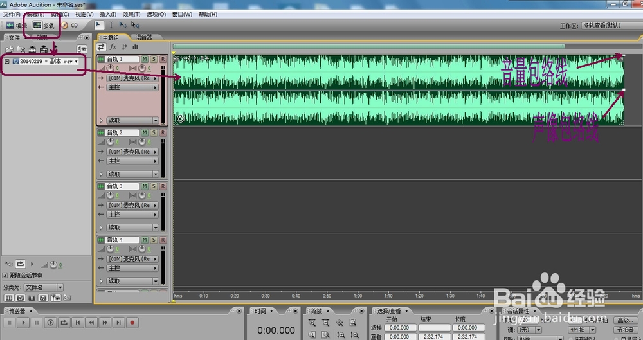643x340 pixels.
Task: Select the Scrub tool
Action: [x=135, y=25]
